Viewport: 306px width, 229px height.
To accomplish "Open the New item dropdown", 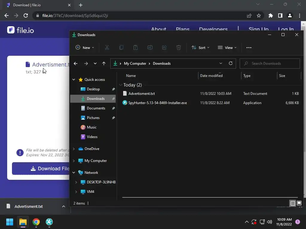I will pos(85,47).
